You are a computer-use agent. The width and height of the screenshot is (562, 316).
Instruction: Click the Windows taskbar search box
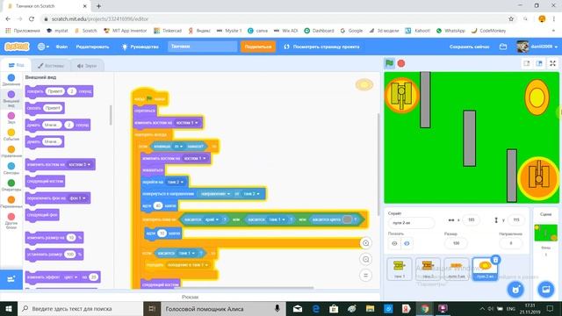pyautogui.click(x=80, y=308)
